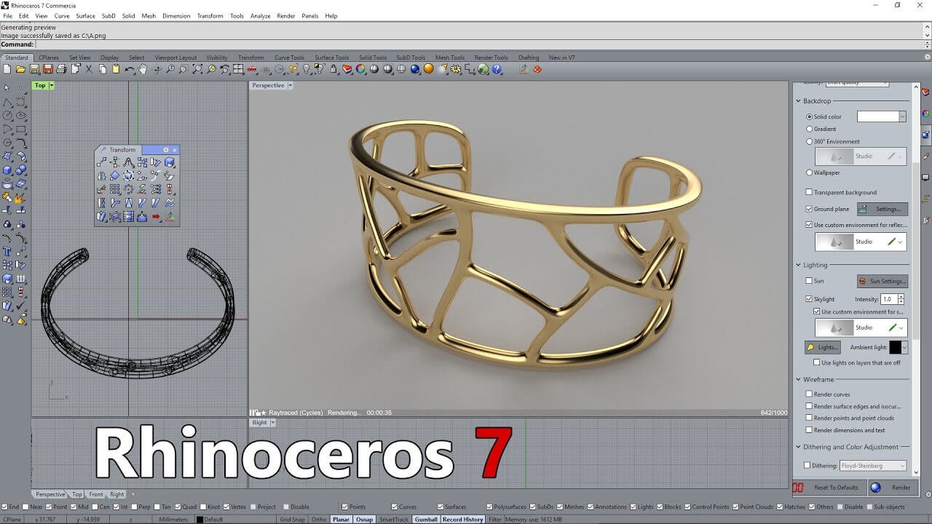This screenshot has width=932, height=524.
Task: Select the Circle tool in left sidebar
Action: 7,115
